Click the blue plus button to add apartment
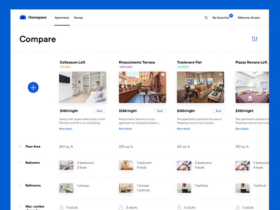 pos(33,87)
